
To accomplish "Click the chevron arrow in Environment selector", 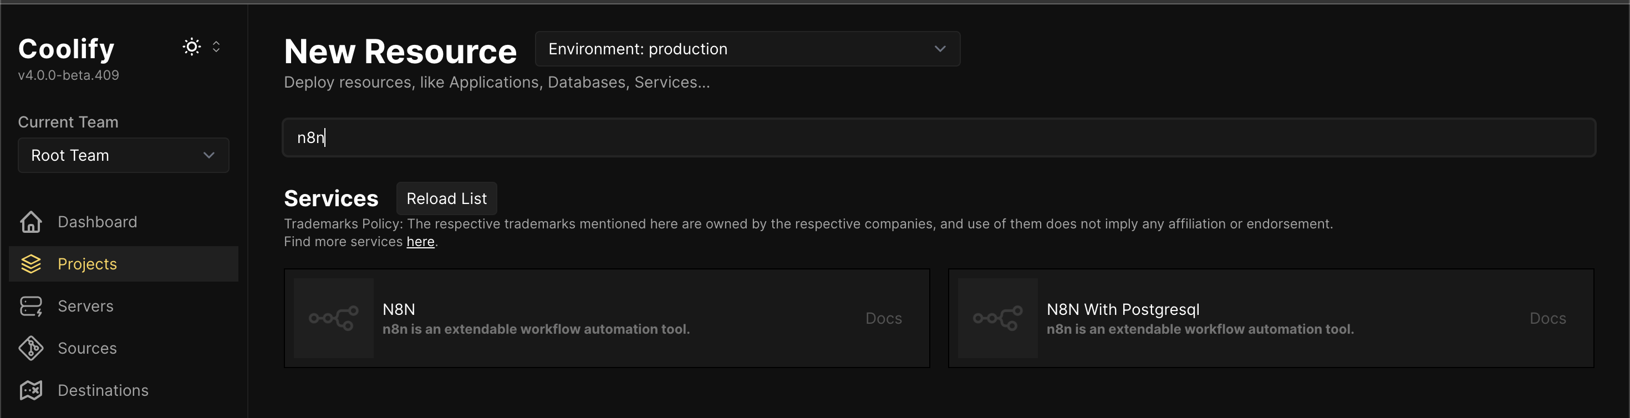I will (x=940, y=49).
